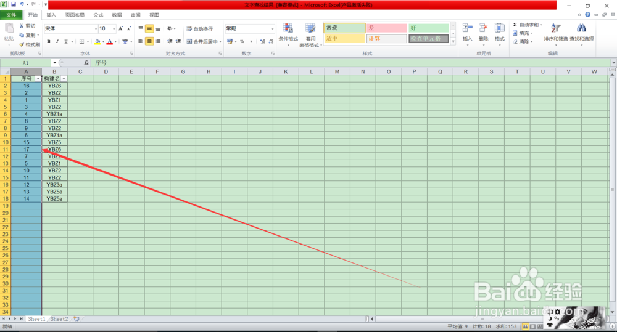Increase font size with the large A icon
This screenshot has width=617, height=332.
[x=121, y=29]
